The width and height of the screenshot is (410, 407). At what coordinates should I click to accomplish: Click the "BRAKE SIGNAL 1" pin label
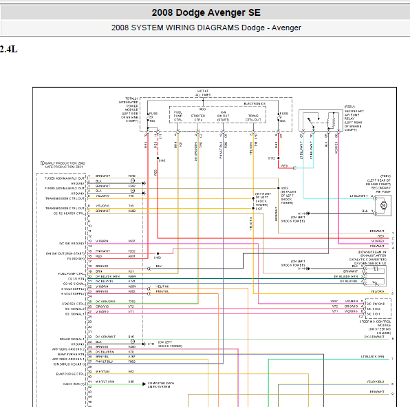(x=72, y=339)
